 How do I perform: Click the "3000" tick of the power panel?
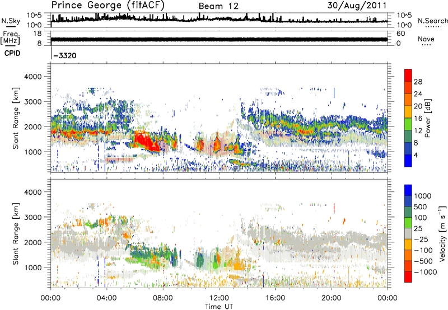(x=34, y=102)
